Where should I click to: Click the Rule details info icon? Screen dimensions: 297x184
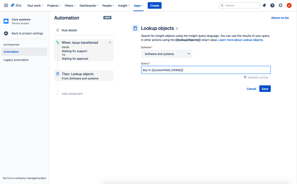pos(57,30)
